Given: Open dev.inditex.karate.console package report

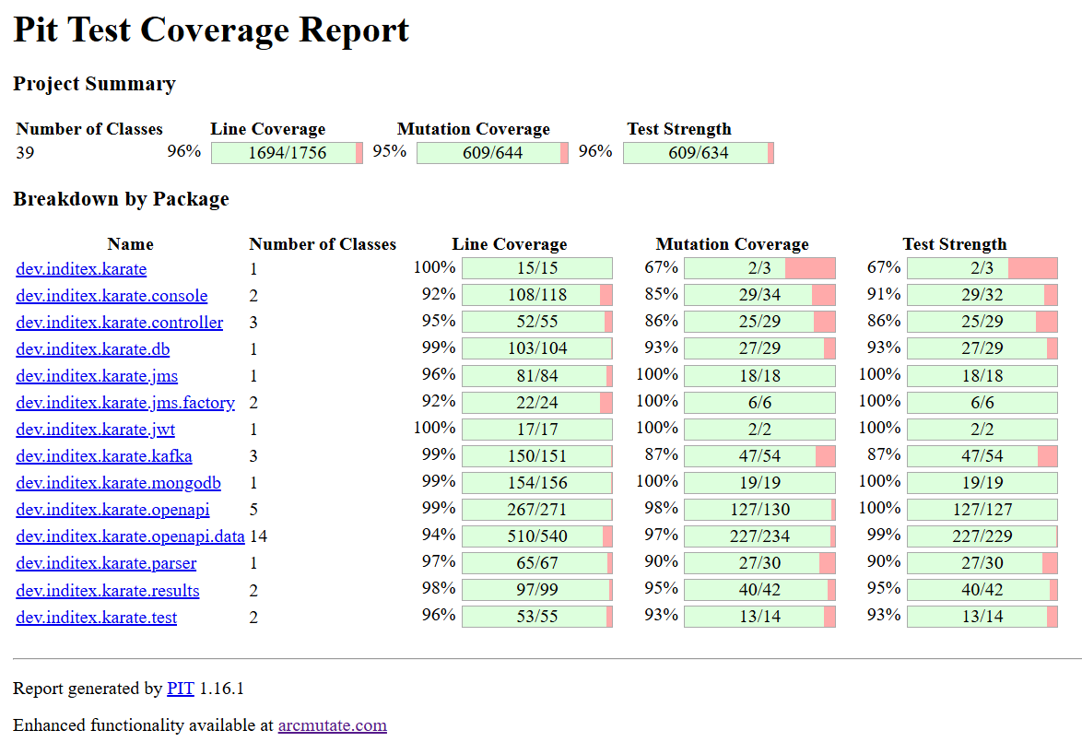Looking at the screenshot, I should pyautogui.click(x=112, y=296).
